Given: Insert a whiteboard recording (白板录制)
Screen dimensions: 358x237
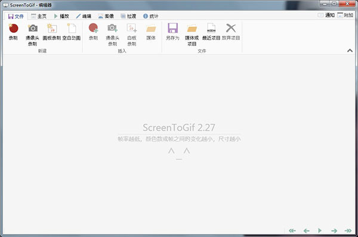Looking at the screenshot, I should point(132,35).
